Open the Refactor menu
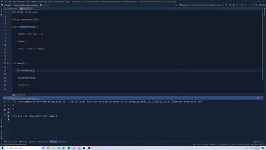Screen dimensions: 266x150 [34, 2]
